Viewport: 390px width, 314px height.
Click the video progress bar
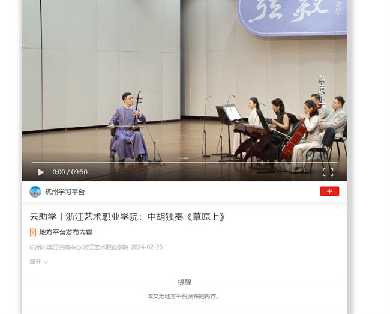[x=184, y=163]
